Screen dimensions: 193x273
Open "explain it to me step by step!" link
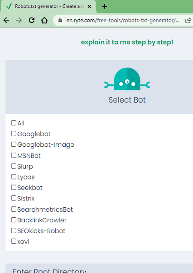click(x=127, y=42)
